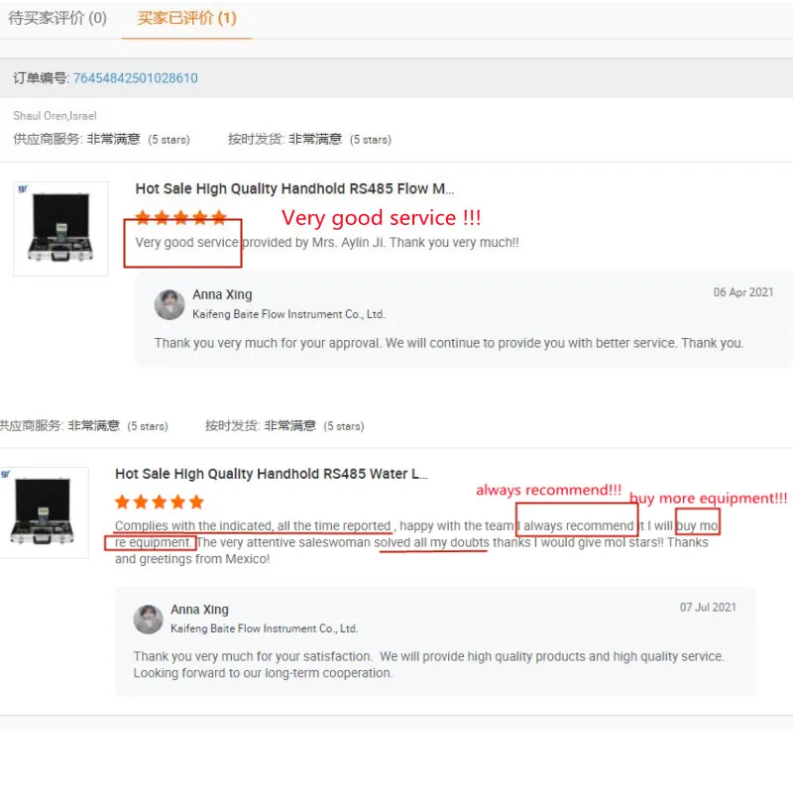Open product title Hot Sale High Quality Handhold RS485 Flow M...

coord(294,188)
